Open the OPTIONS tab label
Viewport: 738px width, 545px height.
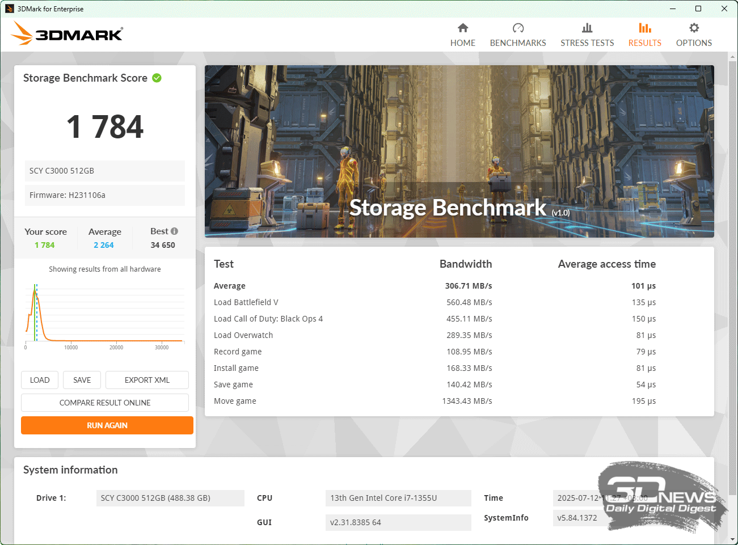pyautogui.click(x=694, y=43)
